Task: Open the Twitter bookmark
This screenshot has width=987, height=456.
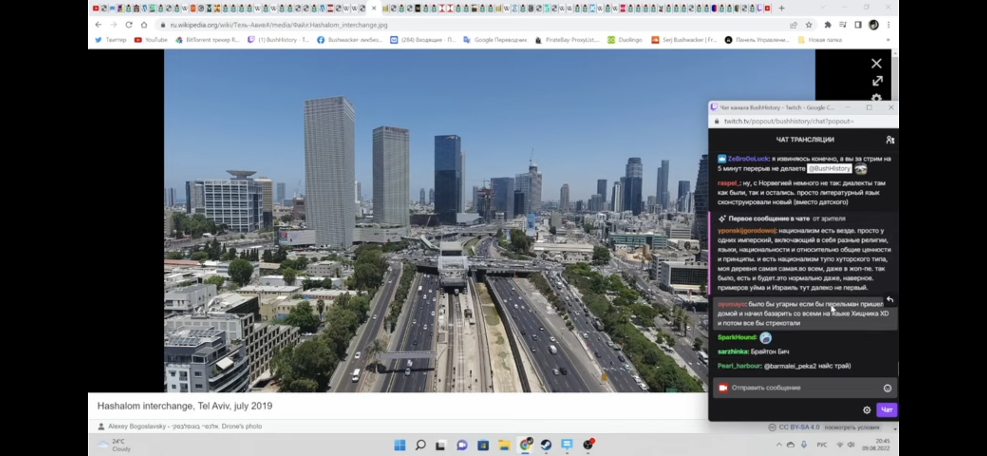Action: [x=111, y=40]
